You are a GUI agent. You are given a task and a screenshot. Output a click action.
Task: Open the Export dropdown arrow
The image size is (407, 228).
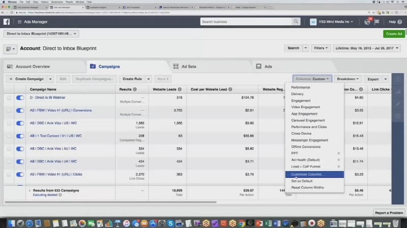[386, 79]
